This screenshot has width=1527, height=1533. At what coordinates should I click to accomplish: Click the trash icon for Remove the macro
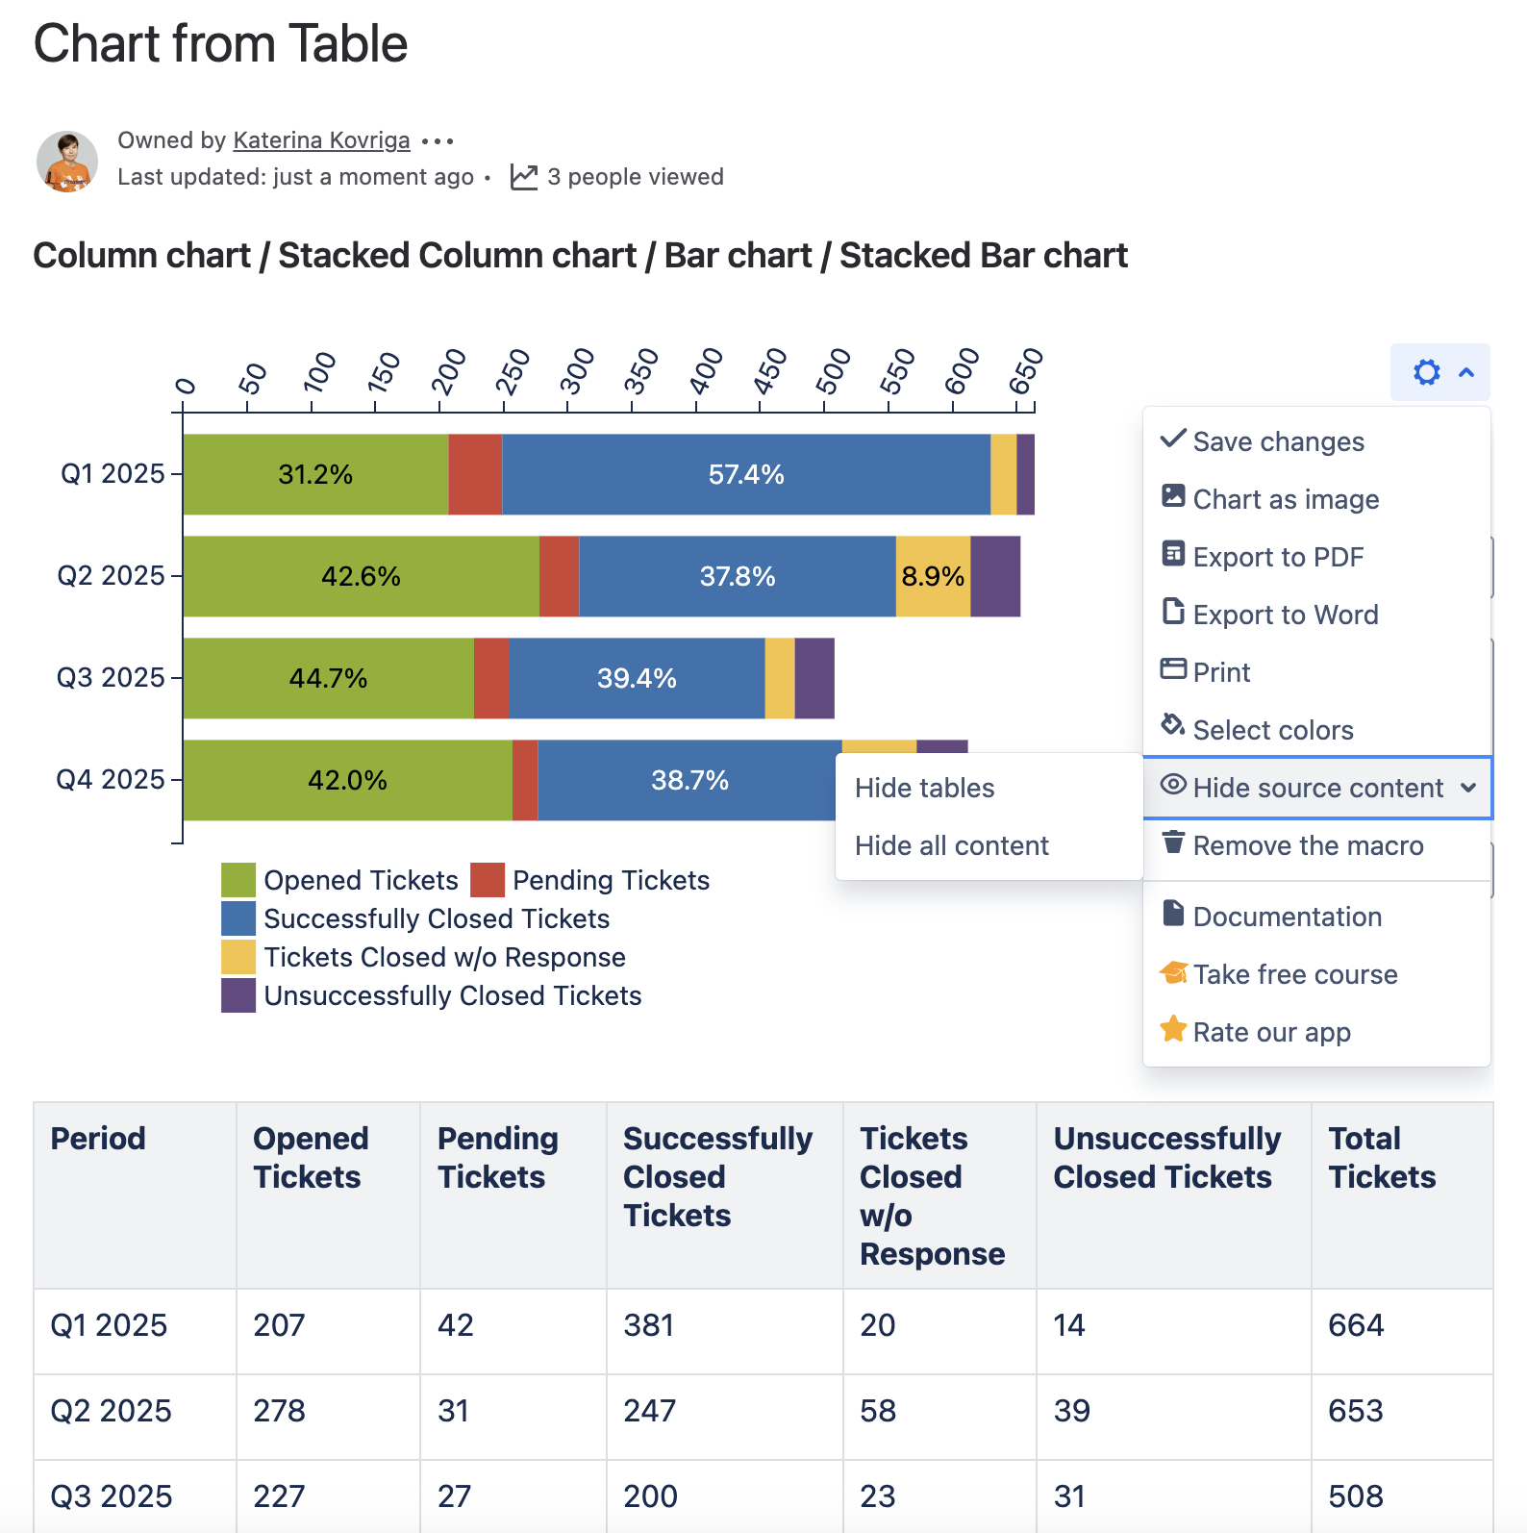pyautogui.click(x=1173, y=842)
